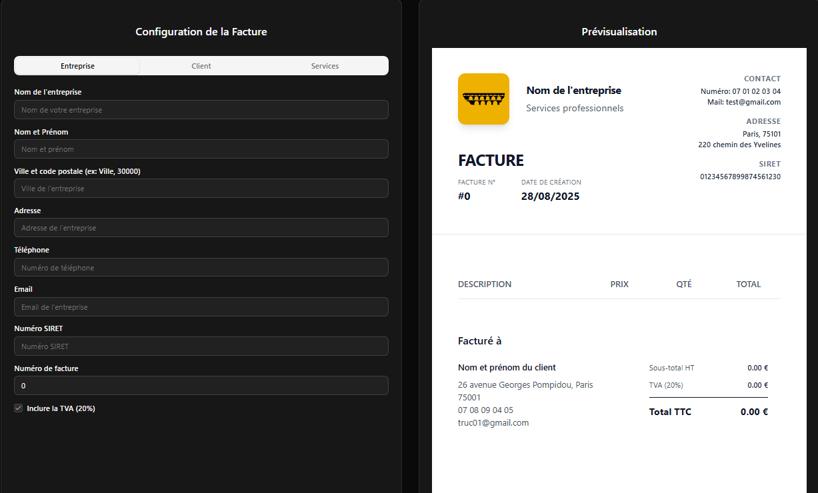Click the Nom de l'entreprise input field
The height and width of the screenshot is (493, 818).
pyautogui.click(x=201, y=110)
